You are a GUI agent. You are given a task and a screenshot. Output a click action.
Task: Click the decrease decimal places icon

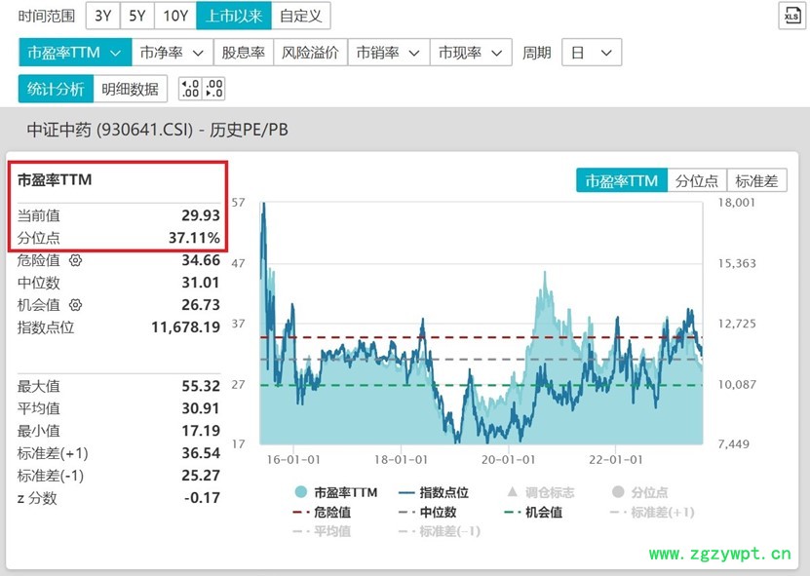tap(213, 89)
